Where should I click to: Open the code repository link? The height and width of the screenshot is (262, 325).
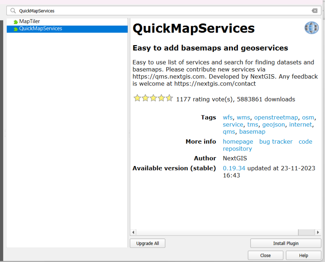305,141
